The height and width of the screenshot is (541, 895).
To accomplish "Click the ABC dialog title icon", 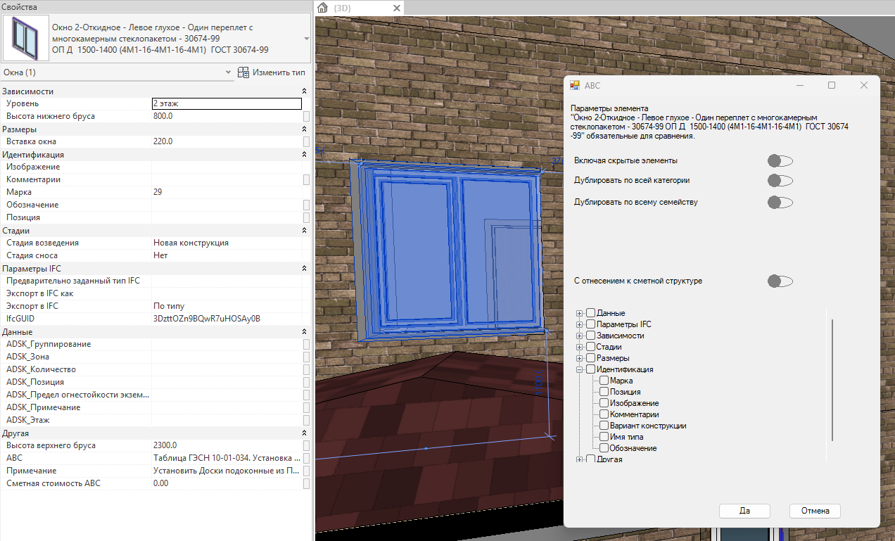I will point(575,85).
